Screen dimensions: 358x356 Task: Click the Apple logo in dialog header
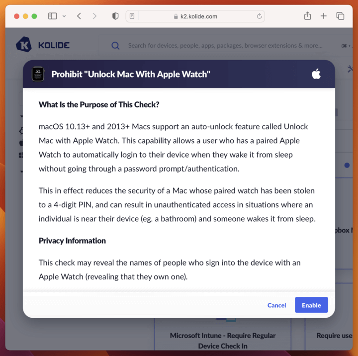(316, 74)
